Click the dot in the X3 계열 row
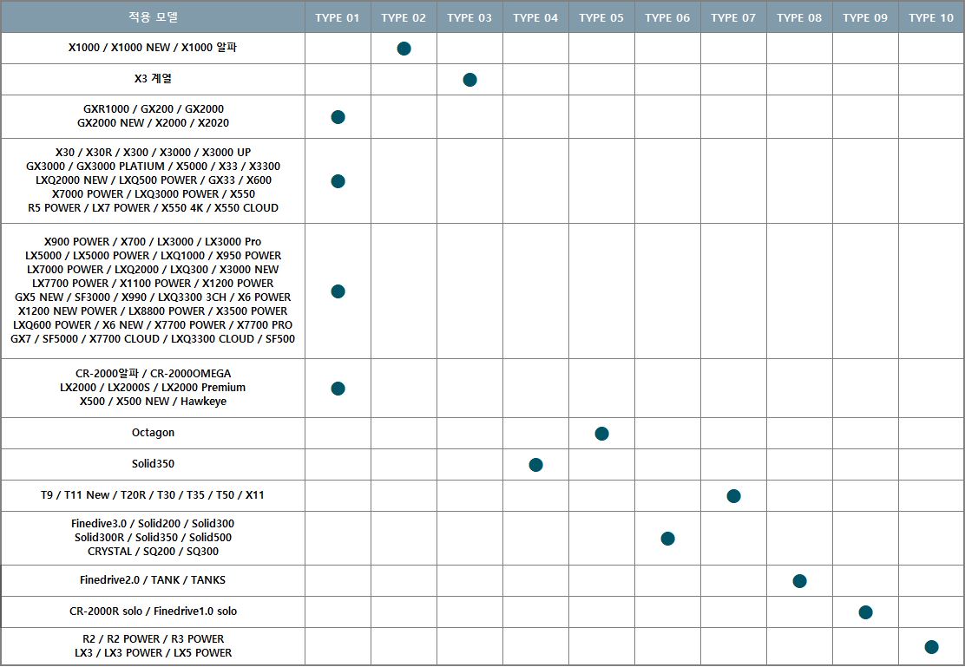The width and height of the screenshot is (965, 667). tap(469, 80)
